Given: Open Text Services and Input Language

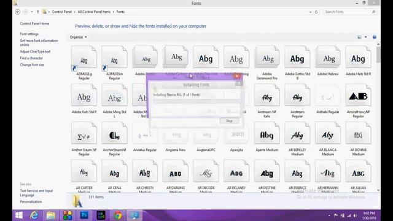Looking at the screenshot, I should point(36,193).
